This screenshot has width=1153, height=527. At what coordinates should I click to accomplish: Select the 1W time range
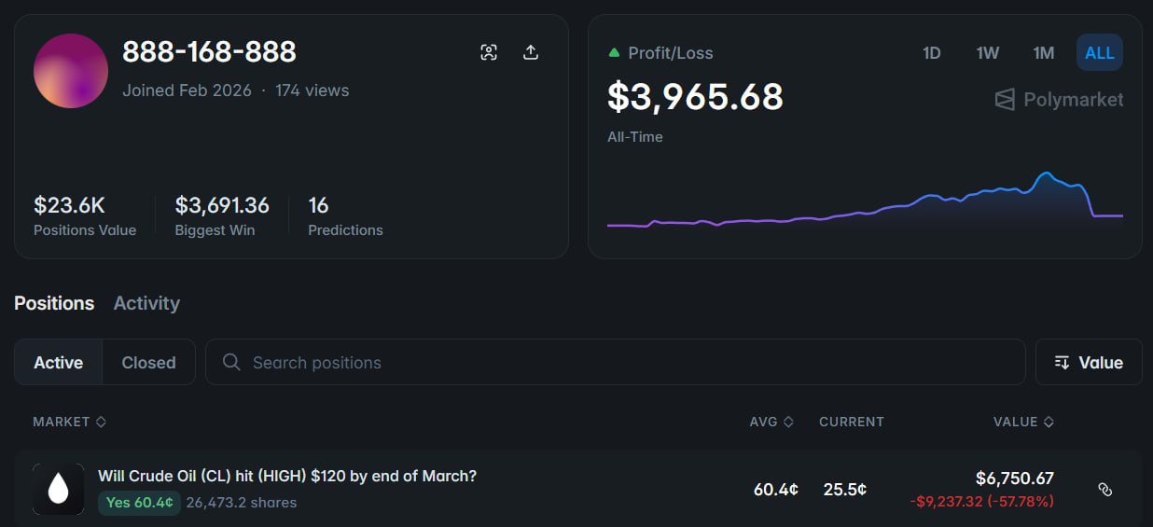click(988, 53)
